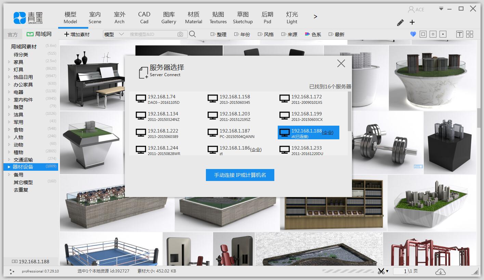Switch to the 局域网 source tab
484x280 pixels.
pyautogui.click(x=39, y=34)
